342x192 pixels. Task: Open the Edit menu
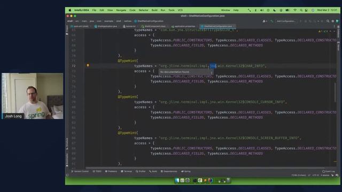(x=102, y=10)
